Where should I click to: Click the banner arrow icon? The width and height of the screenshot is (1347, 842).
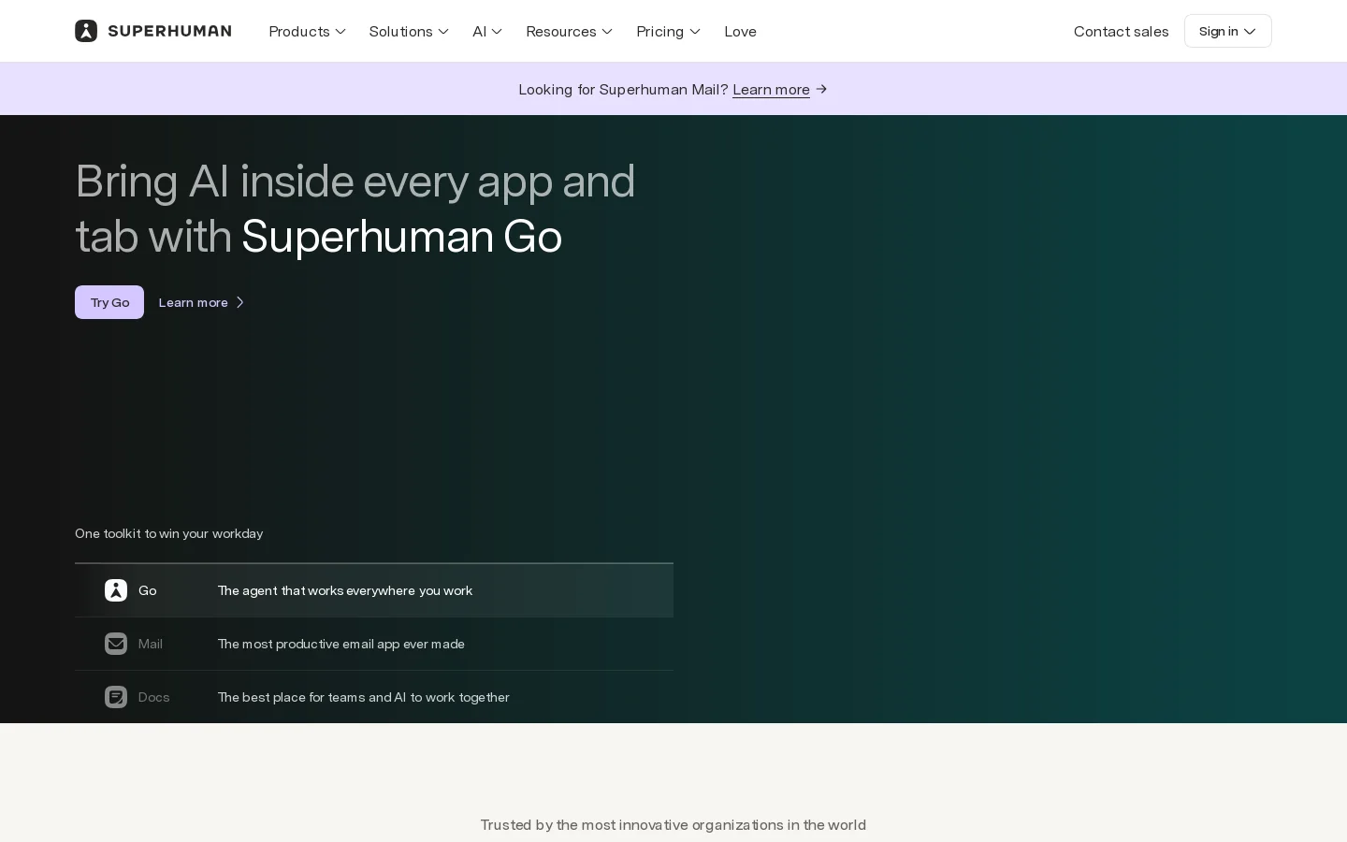click(821, 89)
